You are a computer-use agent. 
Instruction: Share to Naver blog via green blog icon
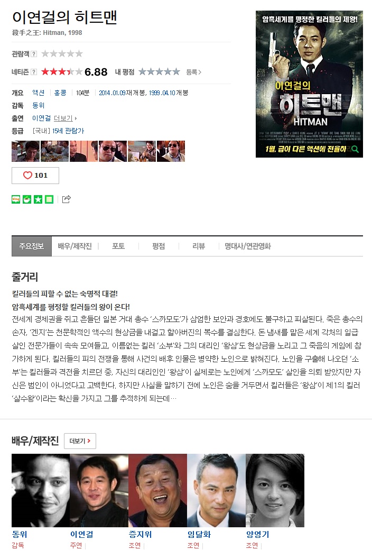[16, 199]
